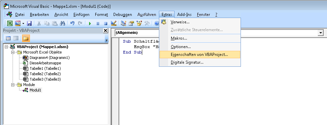The height and width of the screenshot is (125, 327).
Task: Open the (Allgemein) object dropdown
Action: coord(320,33)
